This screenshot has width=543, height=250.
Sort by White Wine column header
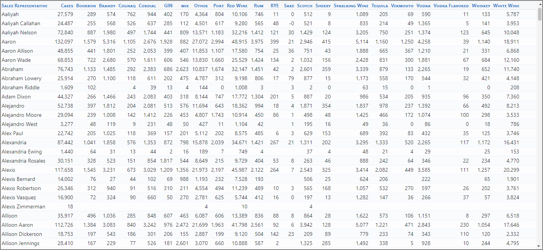[506, 6]
